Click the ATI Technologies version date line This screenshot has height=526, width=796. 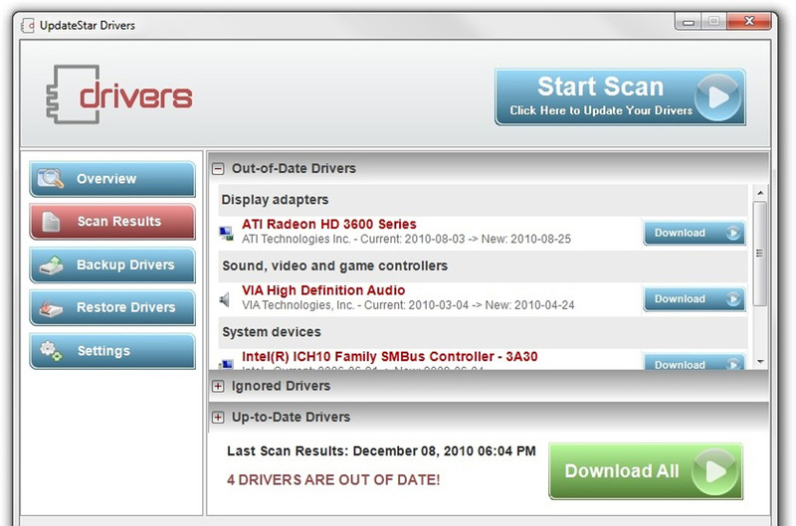click(x=406, y=239)
